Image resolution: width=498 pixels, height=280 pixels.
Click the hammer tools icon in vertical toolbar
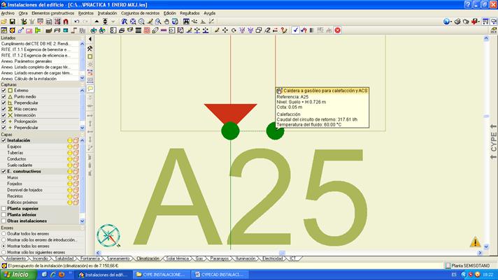tap(90, 48)
